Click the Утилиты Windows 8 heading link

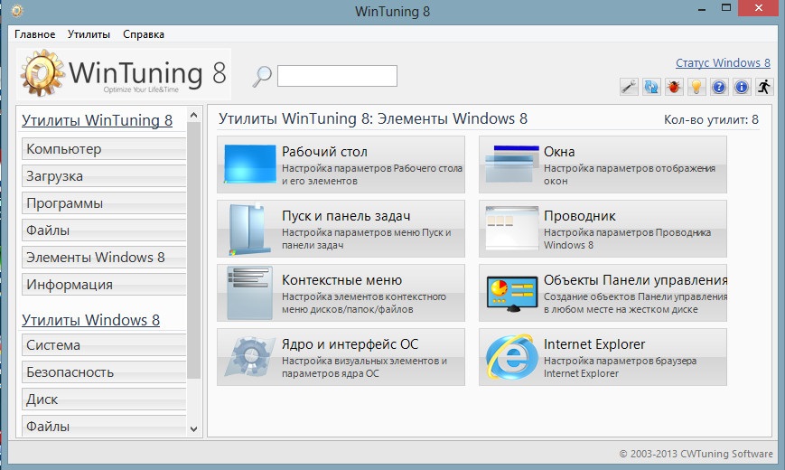click(x=90, y=320)
